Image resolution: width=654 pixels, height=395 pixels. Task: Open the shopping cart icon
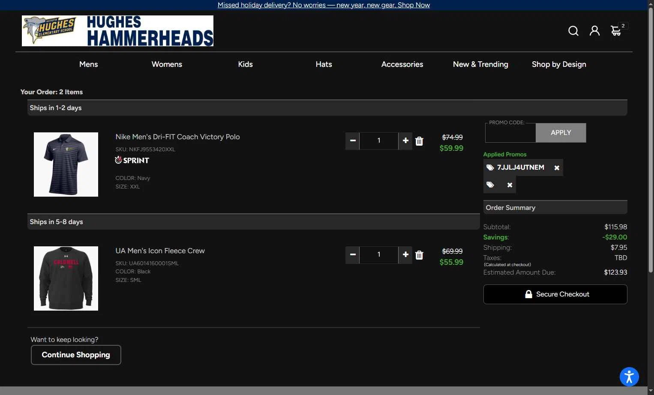click(616, 31)
